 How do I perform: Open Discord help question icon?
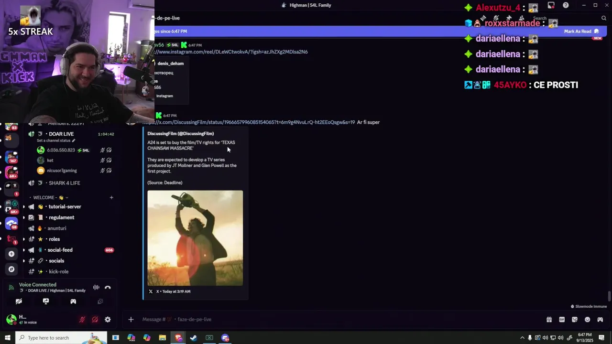point(566,5)
